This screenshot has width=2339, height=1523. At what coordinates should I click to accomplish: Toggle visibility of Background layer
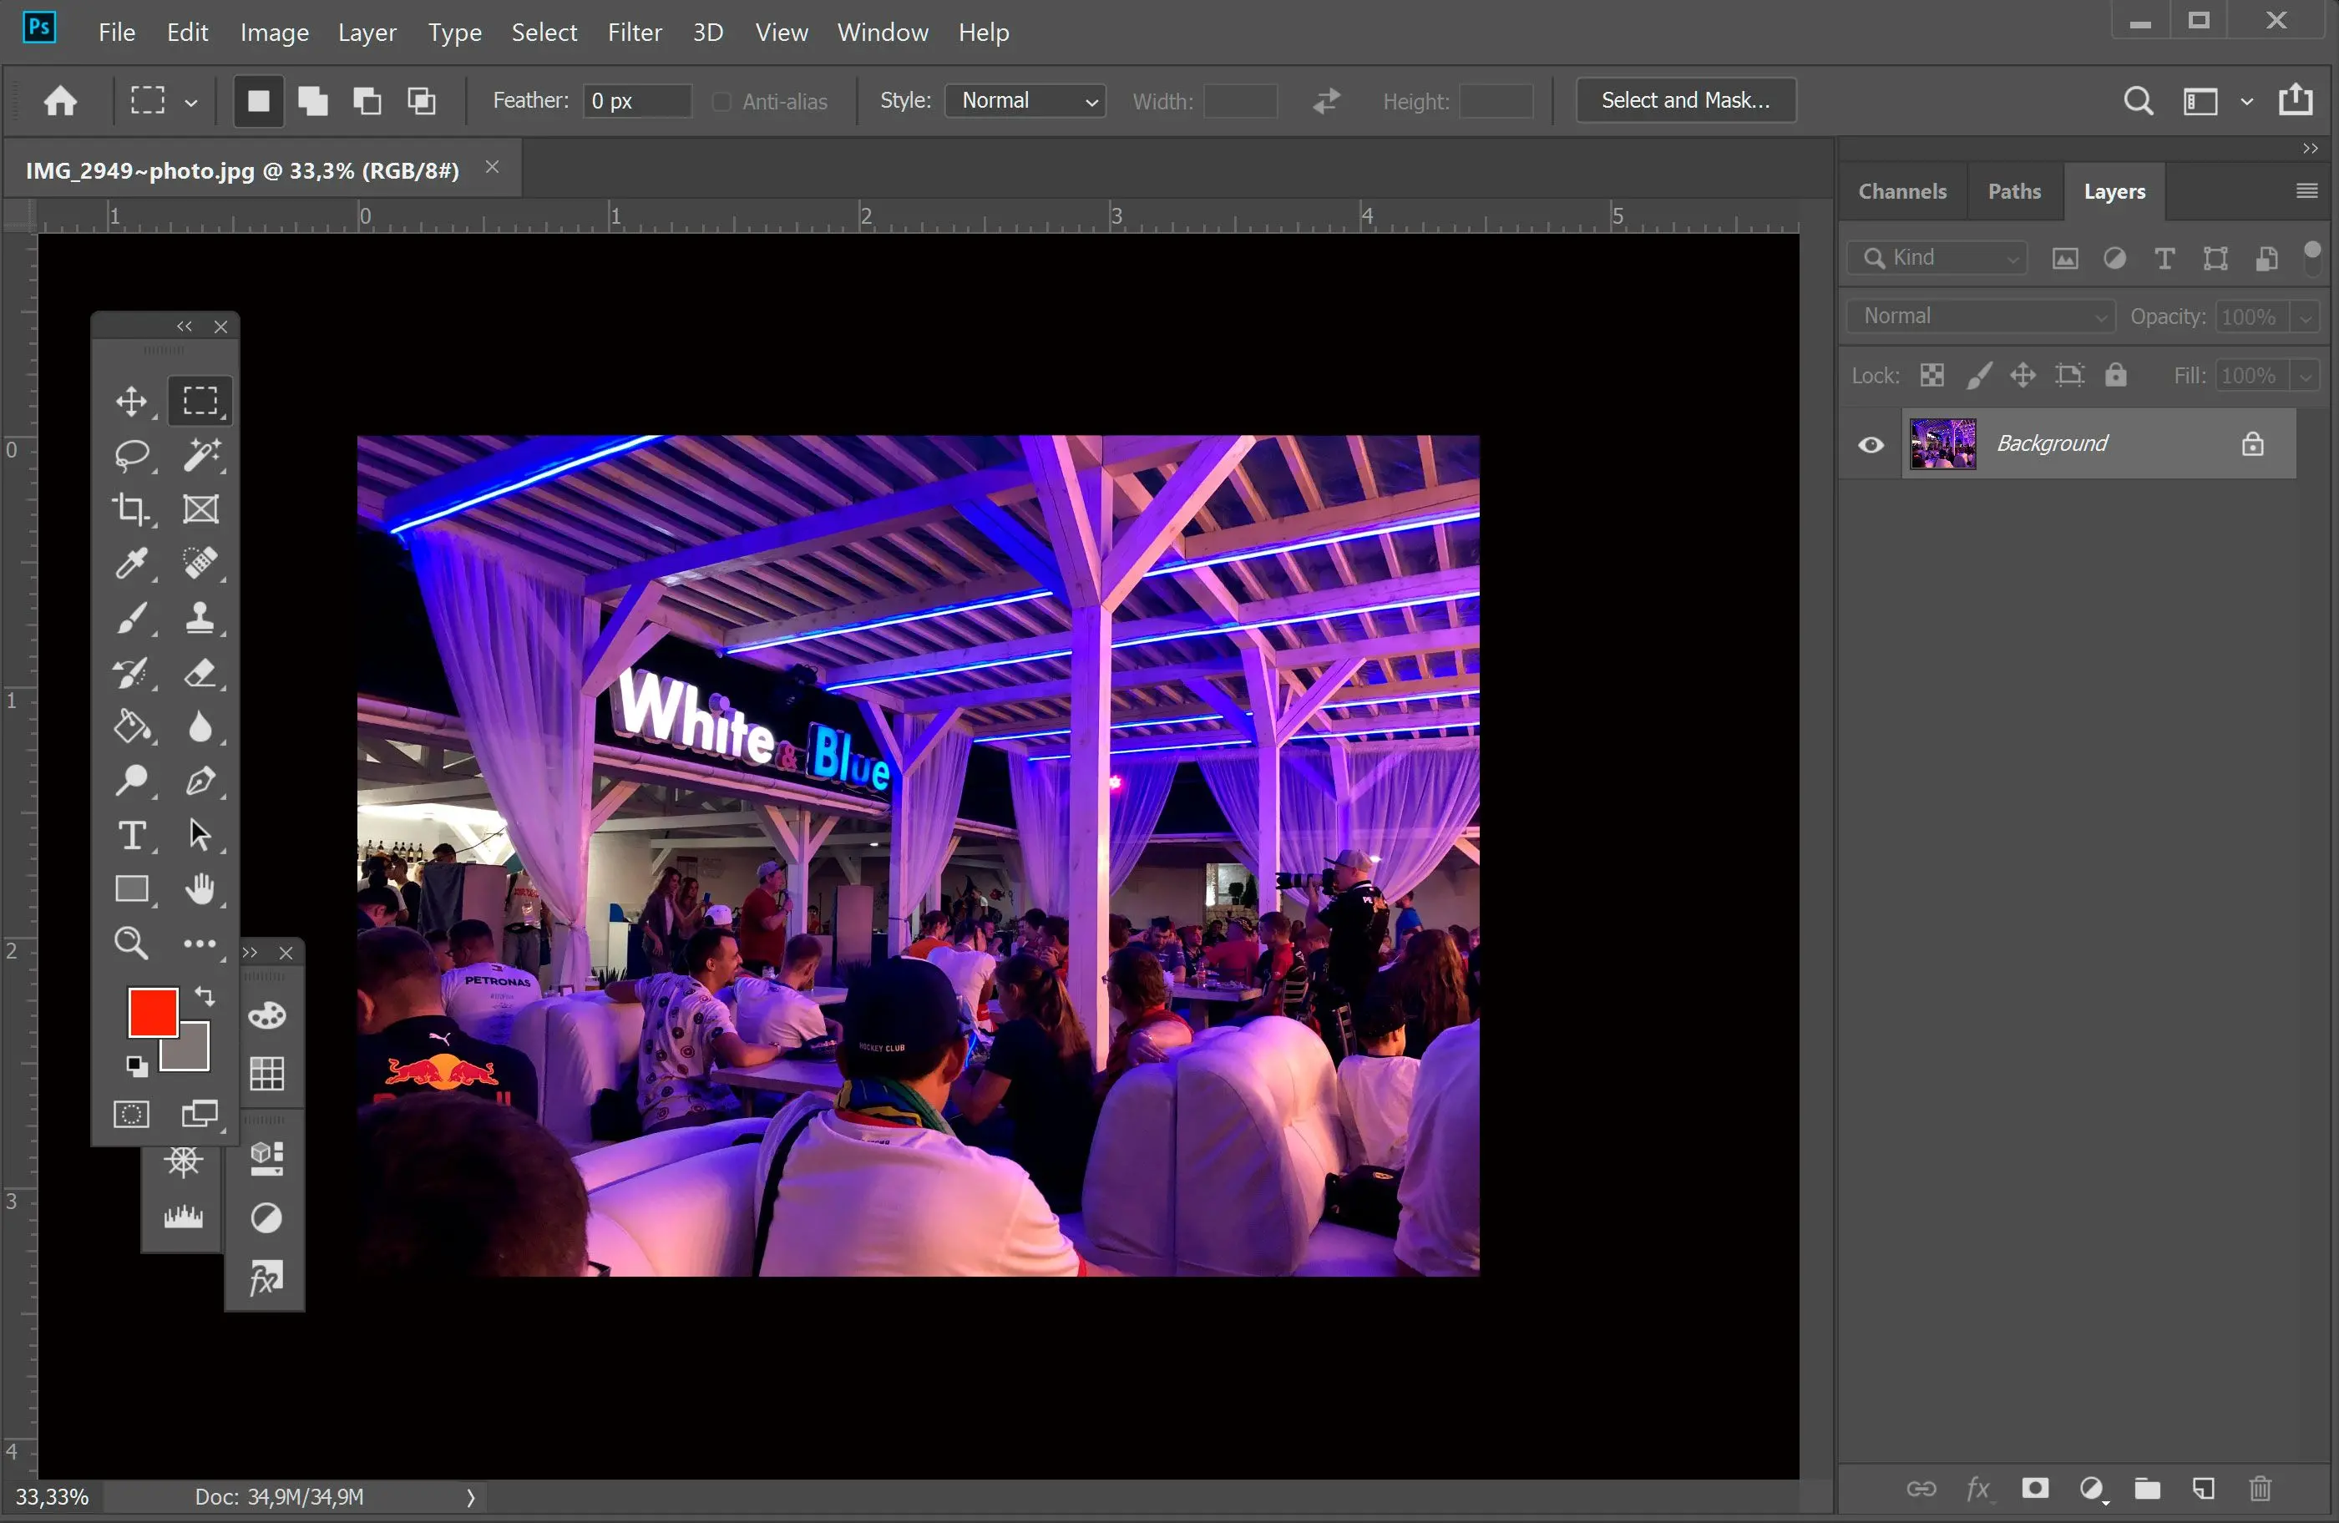(x=1871, y=445)
